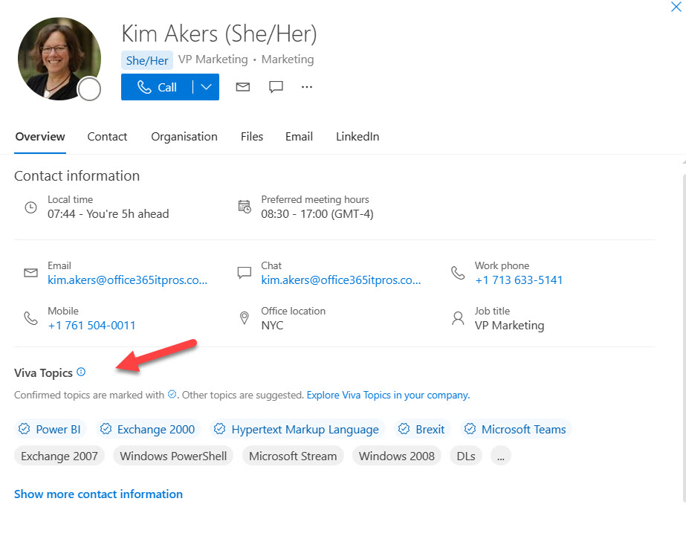Select the DLs suggested topic
Image resolution: width=686 pixels, height=539 pixels.
click(466, 456)
